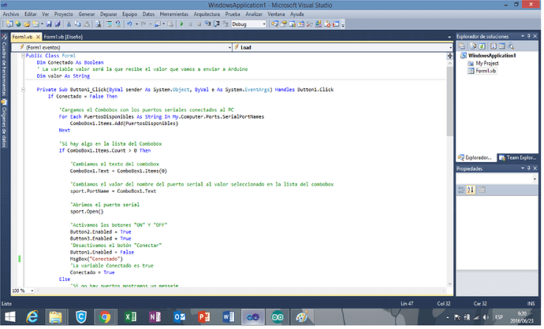Switch to Form1.vb [Diseño] tab
544x329 pixels.
pyautogui.click(x=64, y=37)
